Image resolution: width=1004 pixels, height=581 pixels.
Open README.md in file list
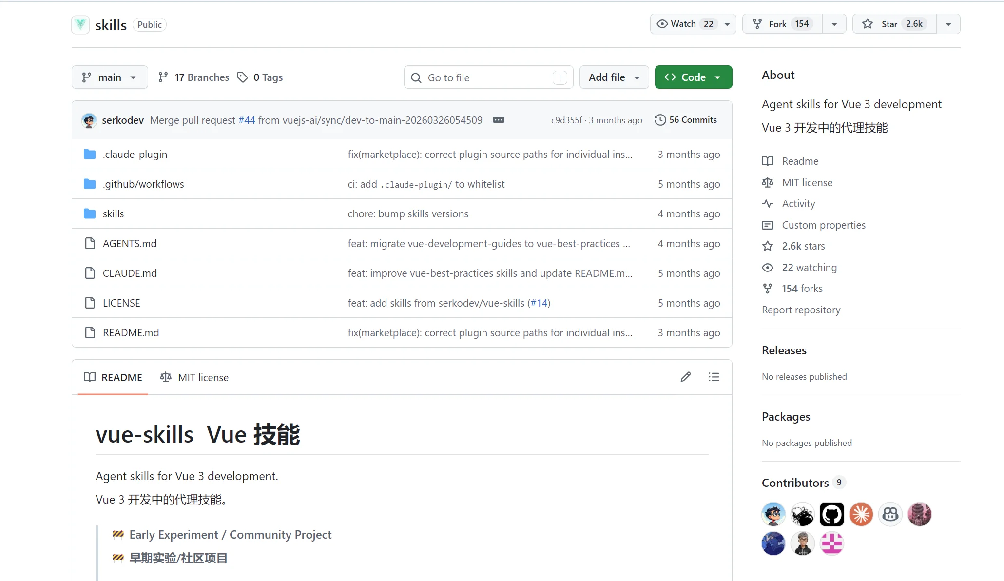point(131,333)
